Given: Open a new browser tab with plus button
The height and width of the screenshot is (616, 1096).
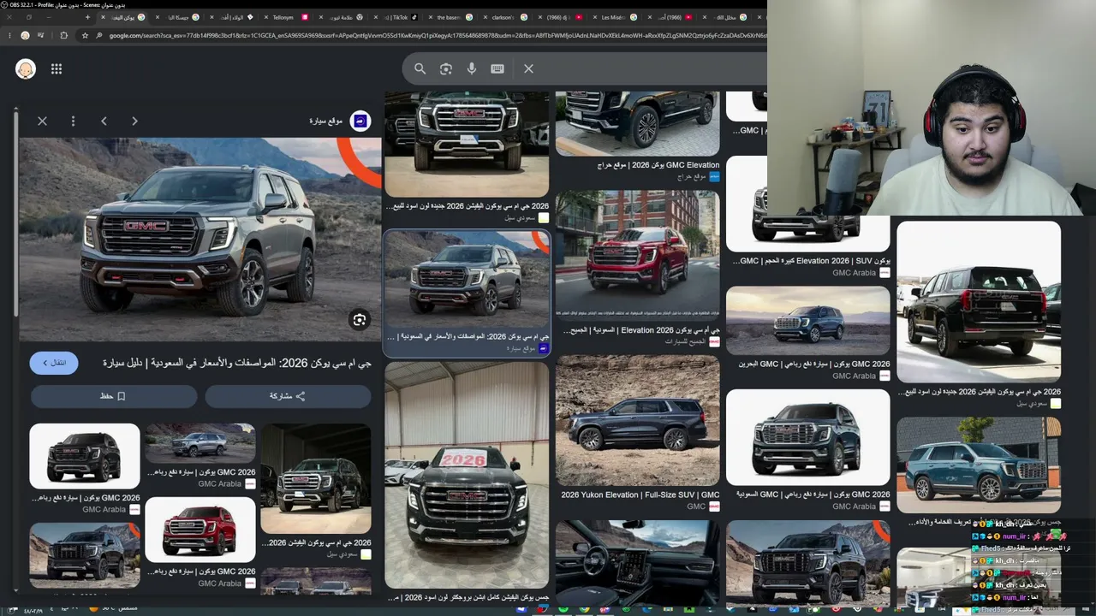Looking at the screenshot, I should point(87,17).
